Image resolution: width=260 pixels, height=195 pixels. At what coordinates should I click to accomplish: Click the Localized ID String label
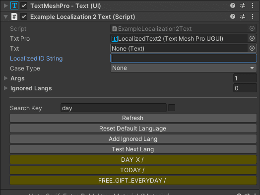point(36,59)
